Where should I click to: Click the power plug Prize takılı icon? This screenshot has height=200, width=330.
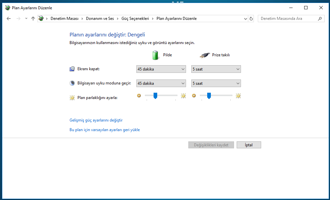point(205,55)
